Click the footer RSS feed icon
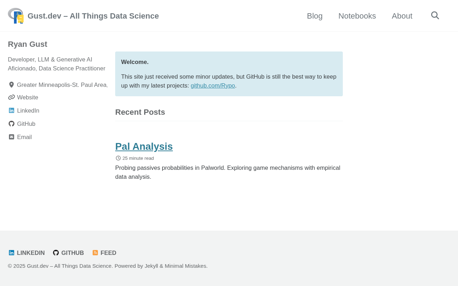This screenshot has width=458, height=286. (95, 253)
